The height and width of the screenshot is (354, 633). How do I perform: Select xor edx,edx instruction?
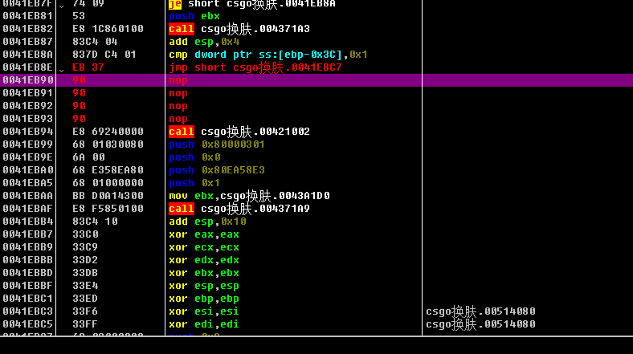[x=204, y=260]
